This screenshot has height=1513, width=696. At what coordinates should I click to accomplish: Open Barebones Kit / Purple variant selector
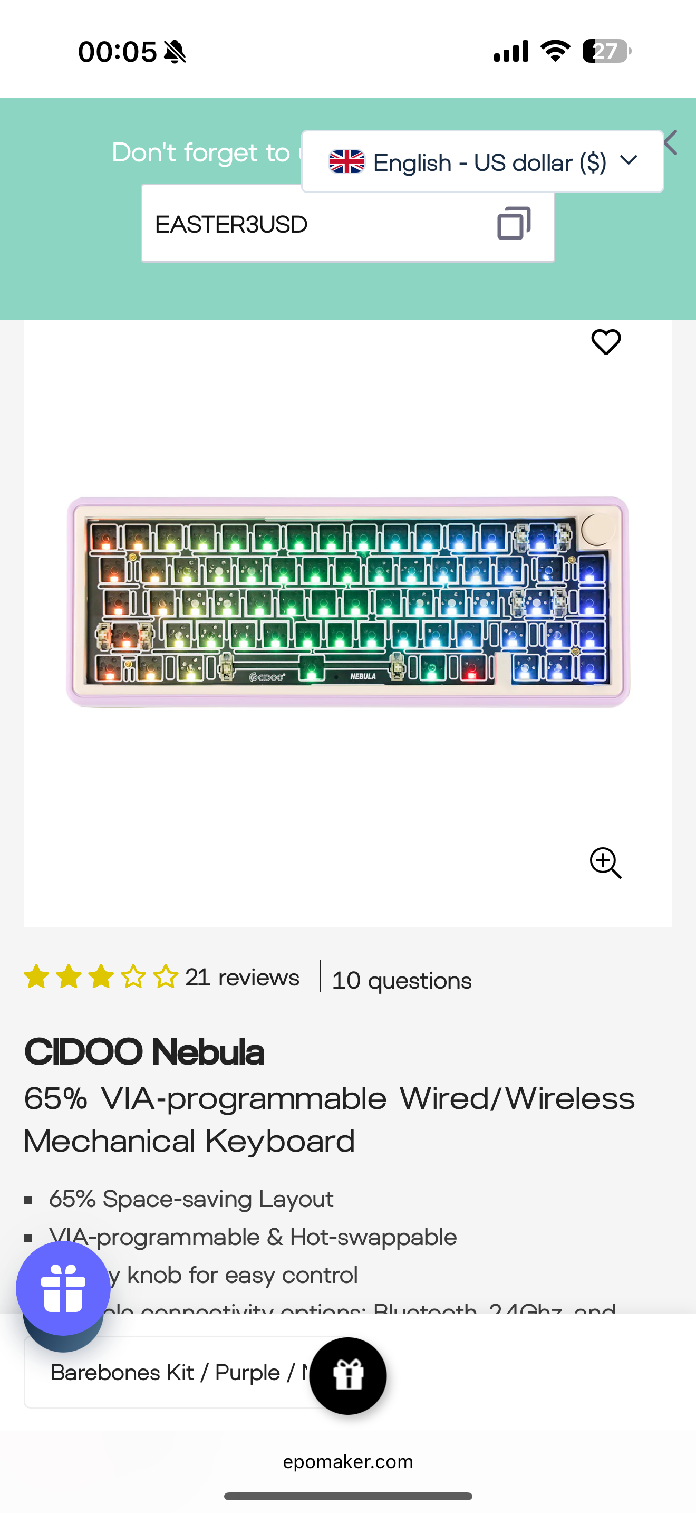[x=176, y=1372]
